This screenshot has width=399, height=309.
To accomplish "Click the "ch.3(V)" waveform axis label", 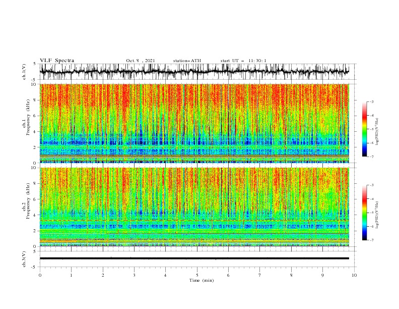I will coord(24,259).
